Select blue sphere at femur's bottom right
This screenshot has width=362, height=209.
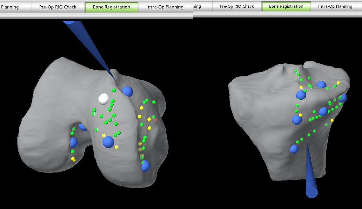(x=145, y=166)
